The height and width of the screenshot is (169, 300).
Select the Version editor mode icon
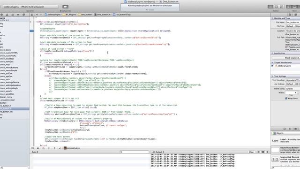[x=282, y=7]
